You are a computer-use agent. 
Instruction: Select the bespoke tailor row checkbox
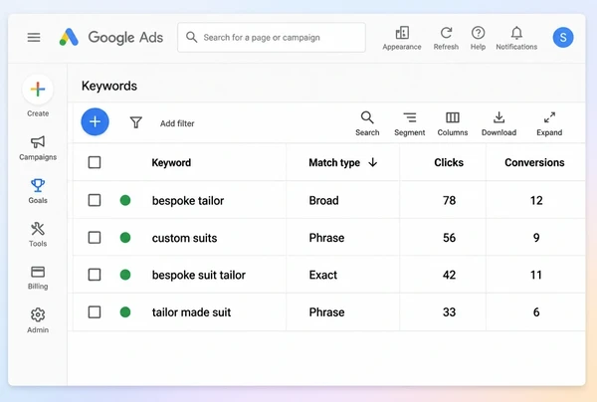coord(95,200)
